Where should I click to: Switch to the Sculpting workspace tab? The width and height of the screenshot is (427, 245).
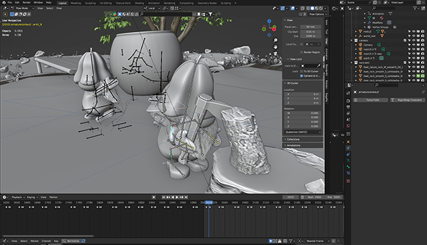[x=90, y=3]
